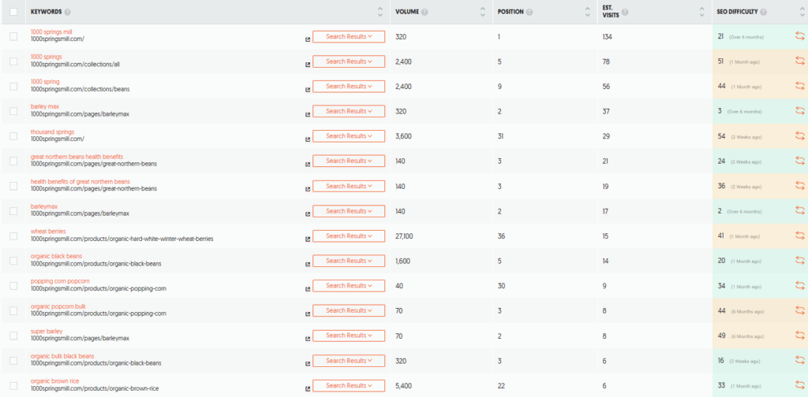808x397 pixels.
Task: Refresh SEO difficulty for 'barley max' row
Action: (x=800, y=111)
